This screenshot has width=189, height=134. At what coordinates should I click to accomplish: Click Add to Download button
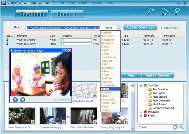point(140,28)
